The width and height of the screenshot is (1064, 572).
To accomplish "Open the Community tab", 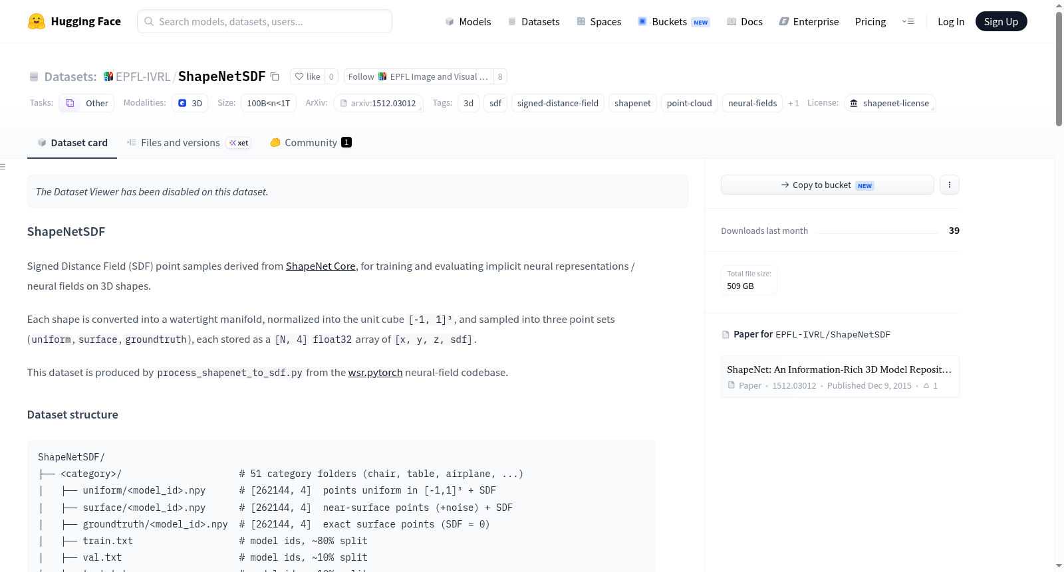I will 311,142.
